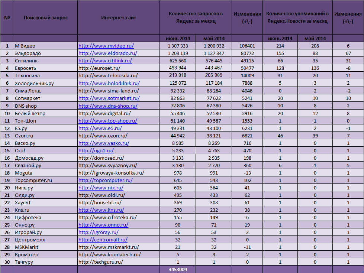This screenshot has width=364, height=273.
Task: Click the 'Цифротека' cell
Action: click(x=46, y=217)
